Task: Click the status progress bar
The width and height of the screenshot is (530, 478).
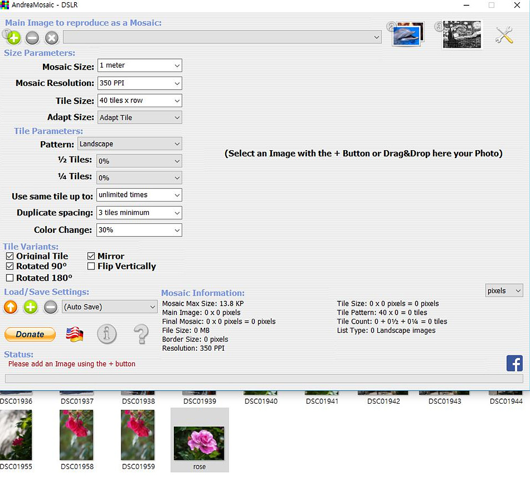Action: tap(264, 379)
